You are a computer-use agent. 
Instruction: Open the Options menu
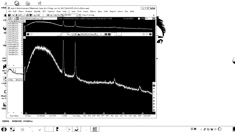(51, 11)
